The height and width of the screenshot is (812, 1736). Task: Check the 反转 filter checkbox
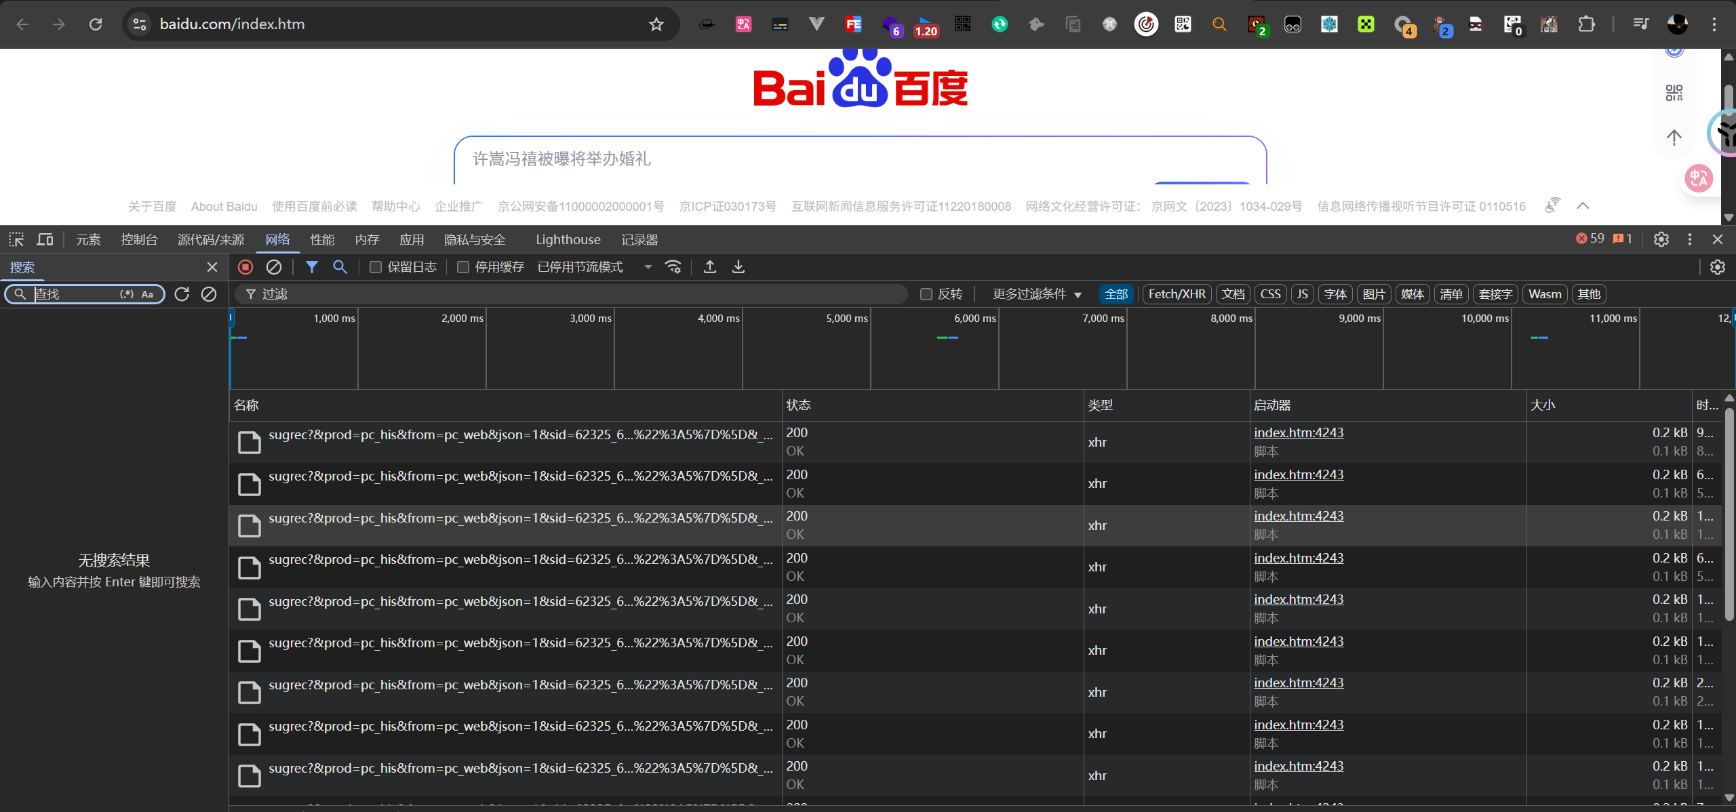click(926, 294)
